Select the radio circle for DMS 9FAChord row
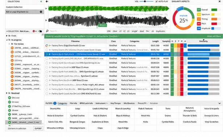The image size is (223, 137). (x=47, y=94)
